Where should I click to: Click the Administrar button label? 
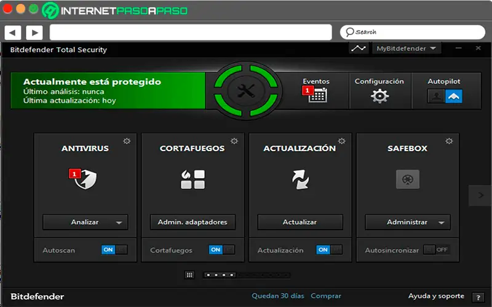pyautogui.click(x=407, y=222)
